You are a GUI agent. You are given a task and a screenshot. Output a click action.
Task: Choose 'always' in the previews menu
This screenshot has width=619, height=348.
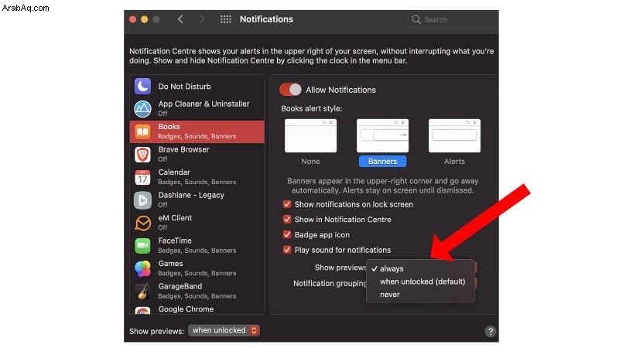click(420, 268)
